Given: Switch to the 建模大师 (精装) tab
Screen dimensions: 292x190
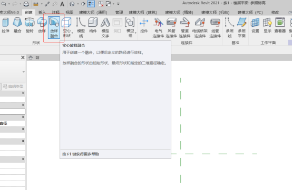Looking at the screenshot, I should (179, 13).
